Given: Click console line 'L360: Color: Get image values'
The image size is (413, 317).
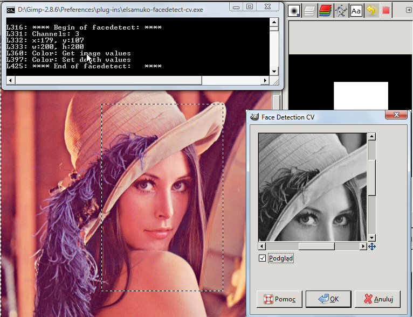Looking at the screenshot, I should 68,53.
